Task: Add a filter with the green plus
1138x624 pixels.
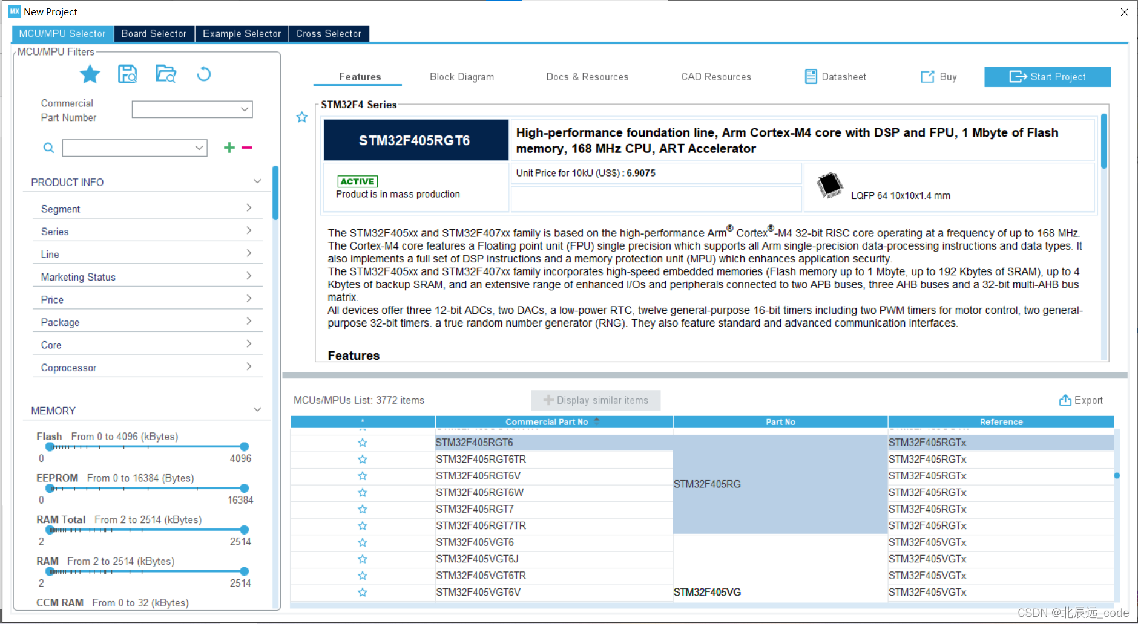Action: click(x=229, y=148)
